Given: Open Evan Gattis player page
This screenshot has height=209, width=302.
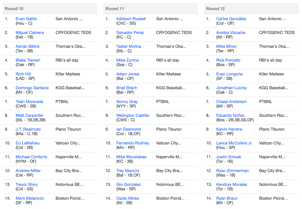Looking at the screenshot, I should [x=26, y=19].
